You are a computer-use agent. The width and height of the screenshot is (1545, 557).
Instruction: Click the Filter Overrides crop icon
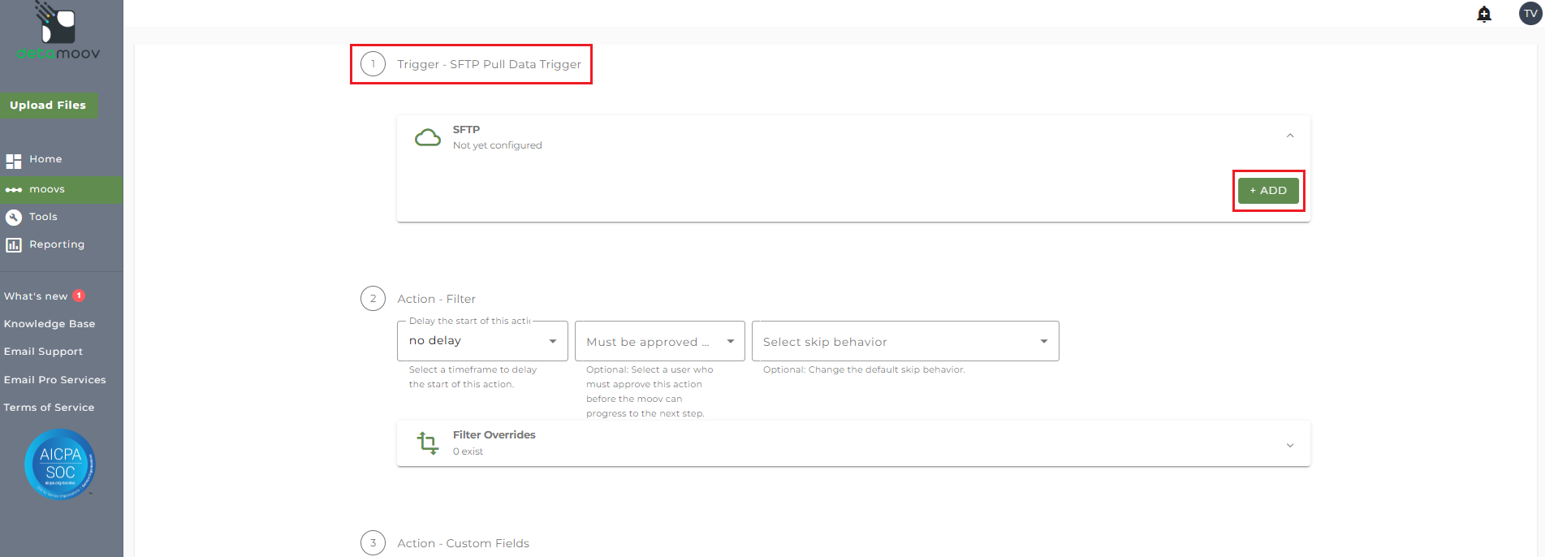428,443
